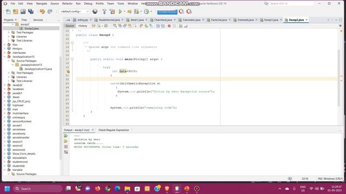This screenshot has height=194, width=346.
Task: Click the warning hint bulb at line 20
Action: pyautogui.click(x=68, y=71)
